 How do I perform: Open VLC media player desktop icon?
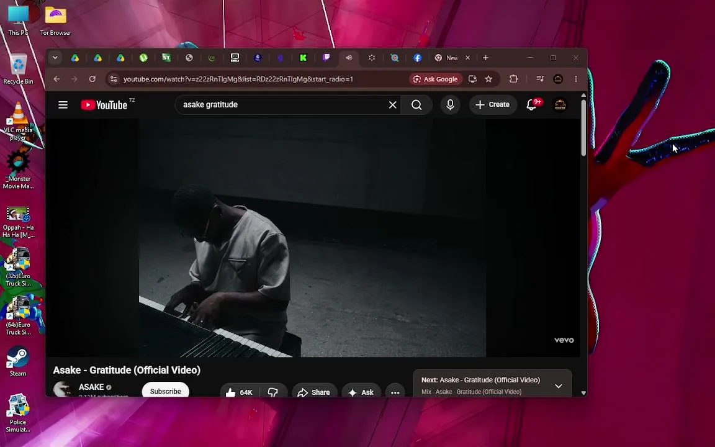(x=18, y=121)
